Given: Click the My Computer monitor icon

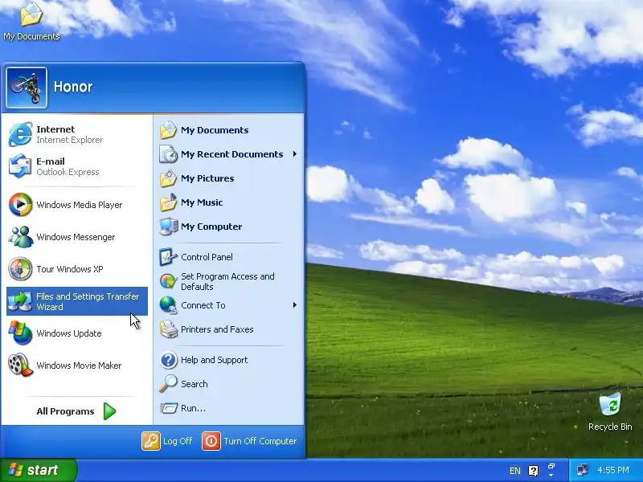Looking at the screenshot, I should click(168, 227).
